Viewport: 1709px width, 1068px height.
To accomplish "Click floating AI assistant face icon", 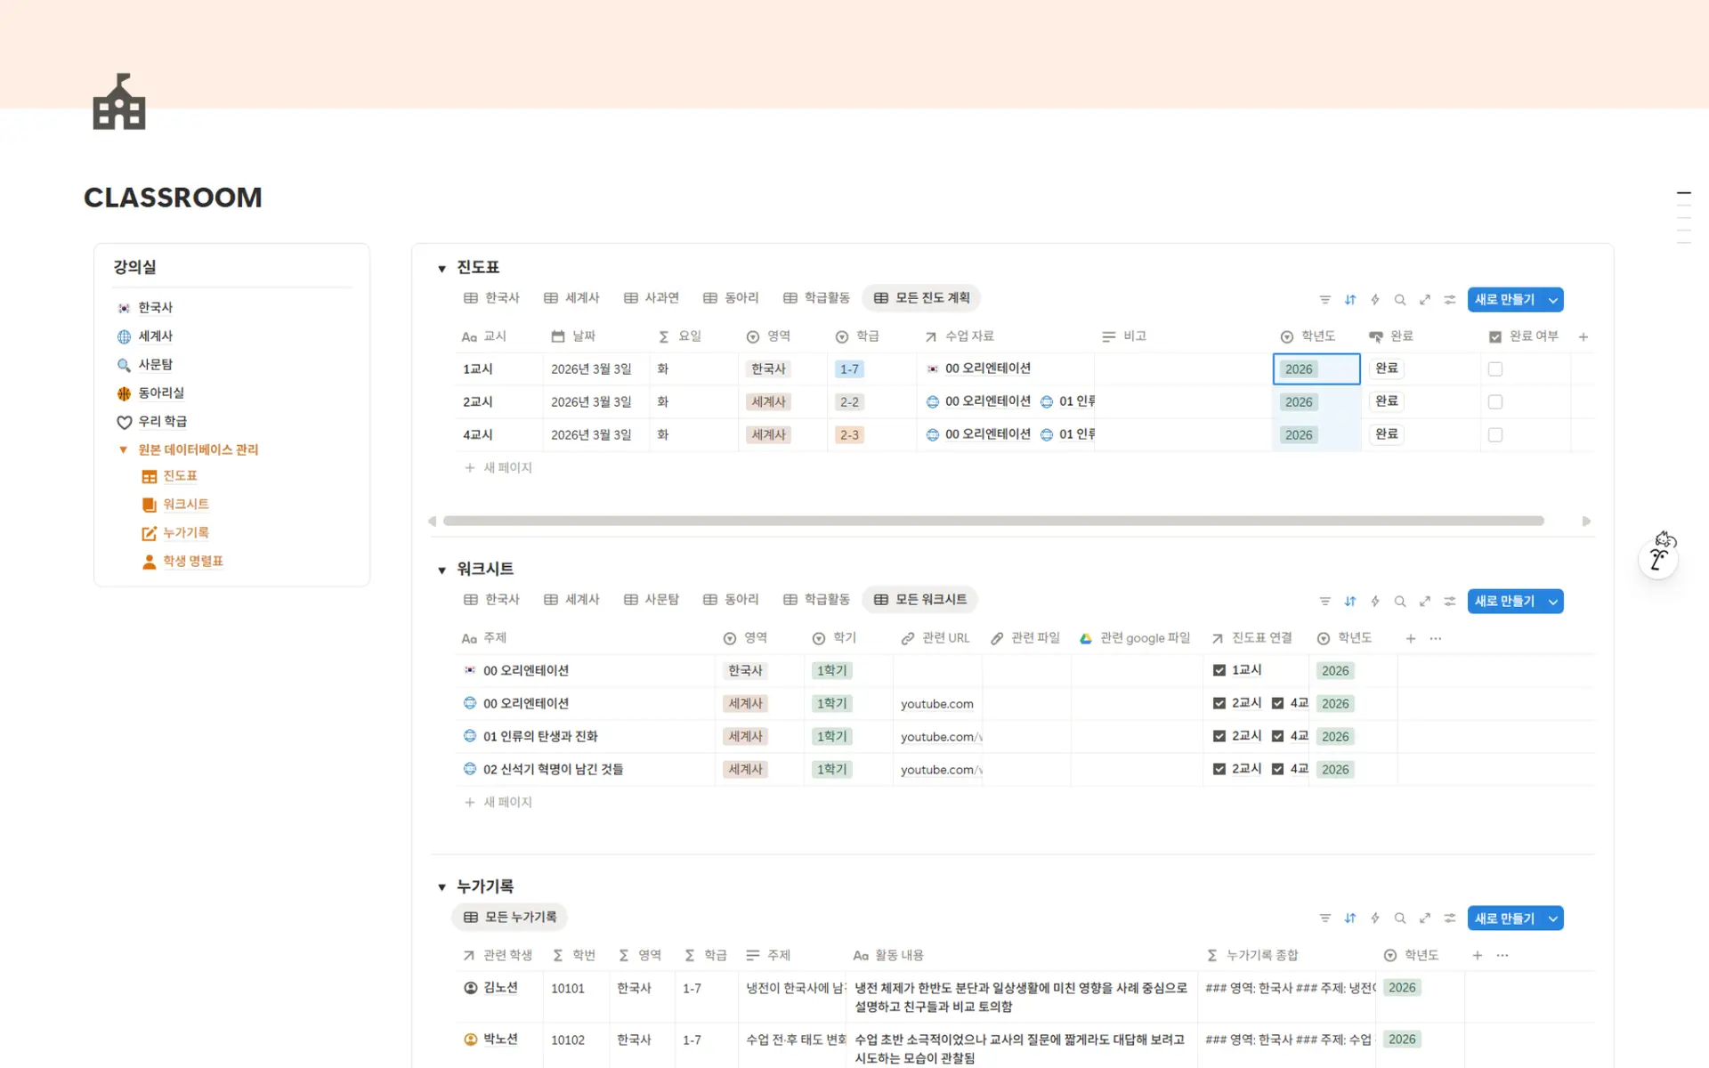I will (1659, 558).
